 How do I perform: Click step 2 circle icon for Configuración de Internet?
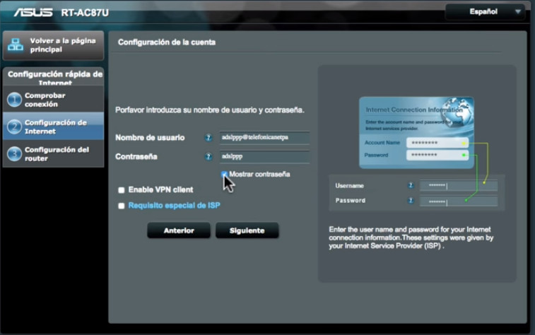[x=14, y=127]
